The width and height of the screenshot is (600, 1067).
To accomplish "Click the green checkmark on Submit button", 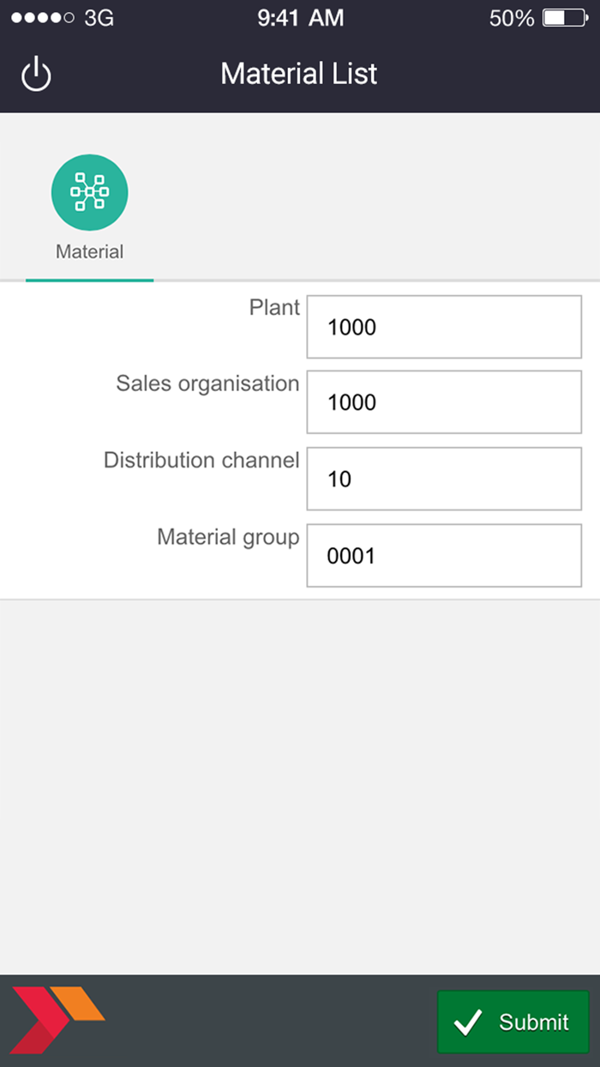I will point(467,1021).
